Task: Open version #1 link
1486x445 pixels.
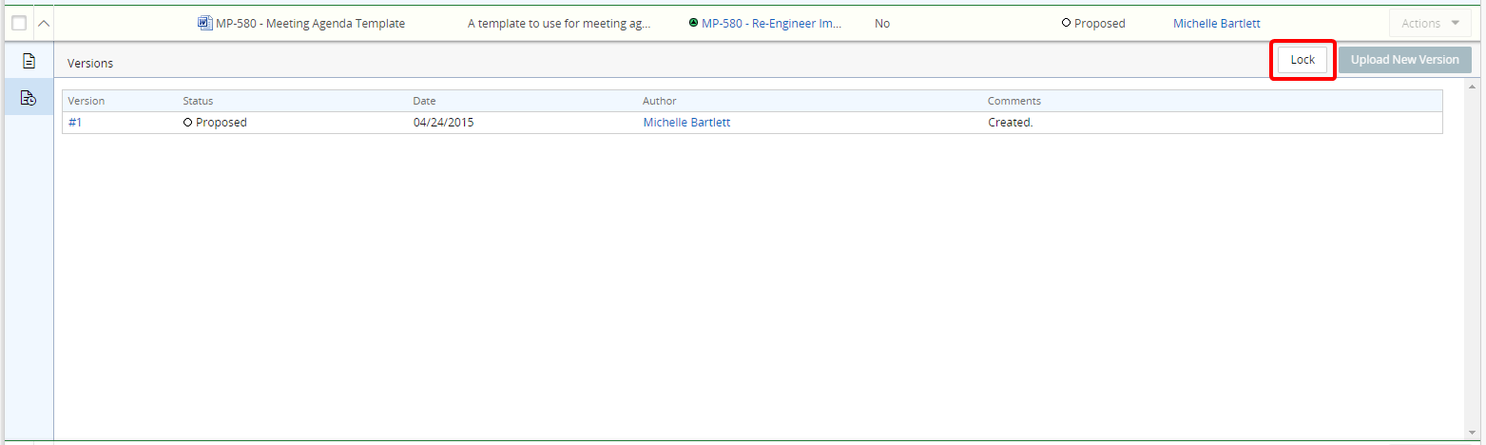Action: pyautogui.click(x=75, y=123)
